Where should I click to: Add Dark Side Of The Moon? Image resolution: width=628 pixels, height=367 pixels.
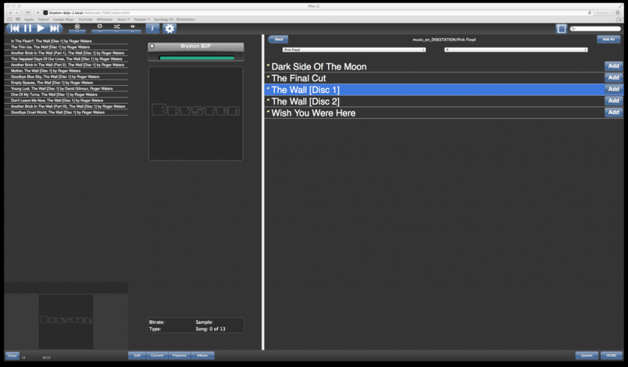613,66
